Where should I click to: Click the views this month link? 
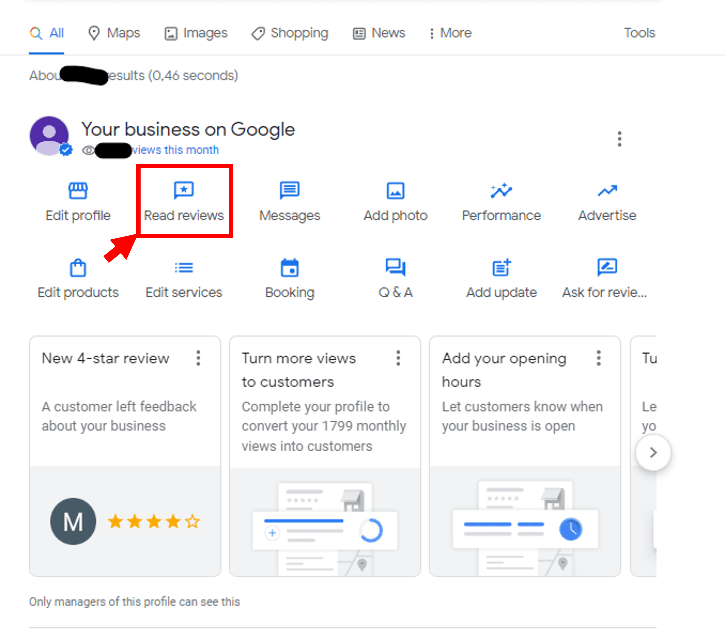pos(174,150)
